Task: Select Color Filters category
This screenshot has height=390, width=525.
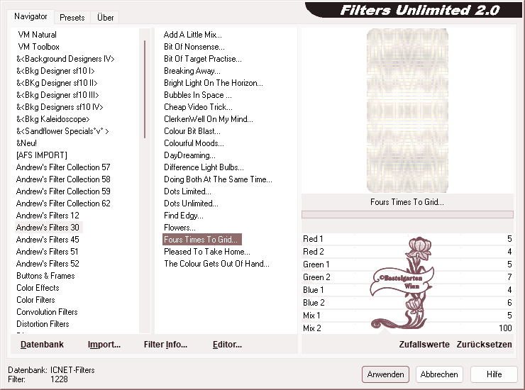Action: coord(35,300)
